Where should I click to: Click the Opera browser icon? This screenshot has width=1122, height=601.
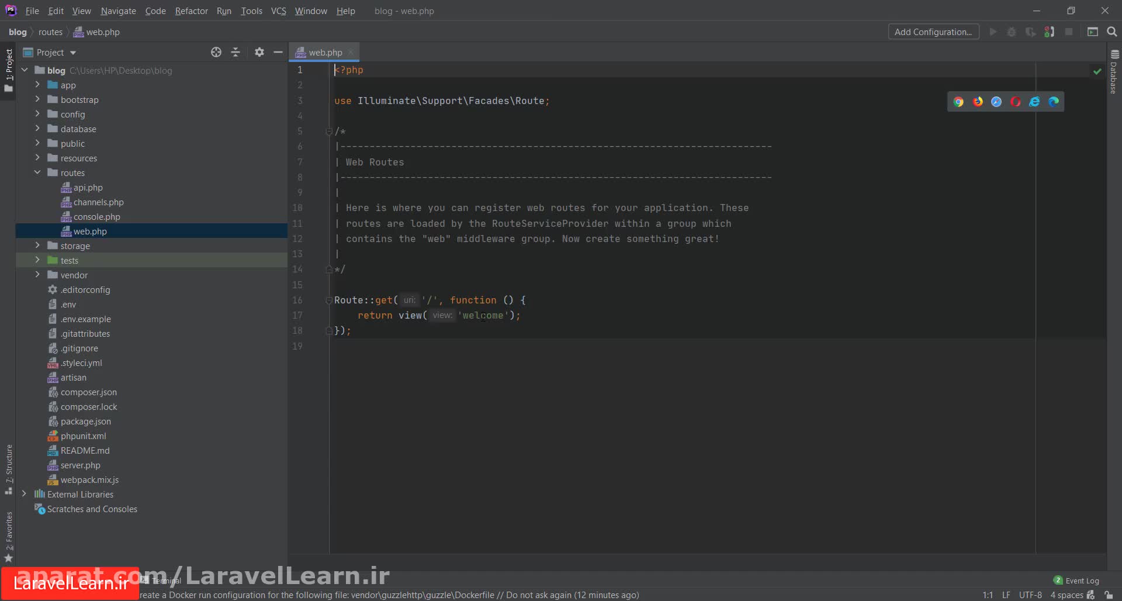click(x=1016, y=102)
